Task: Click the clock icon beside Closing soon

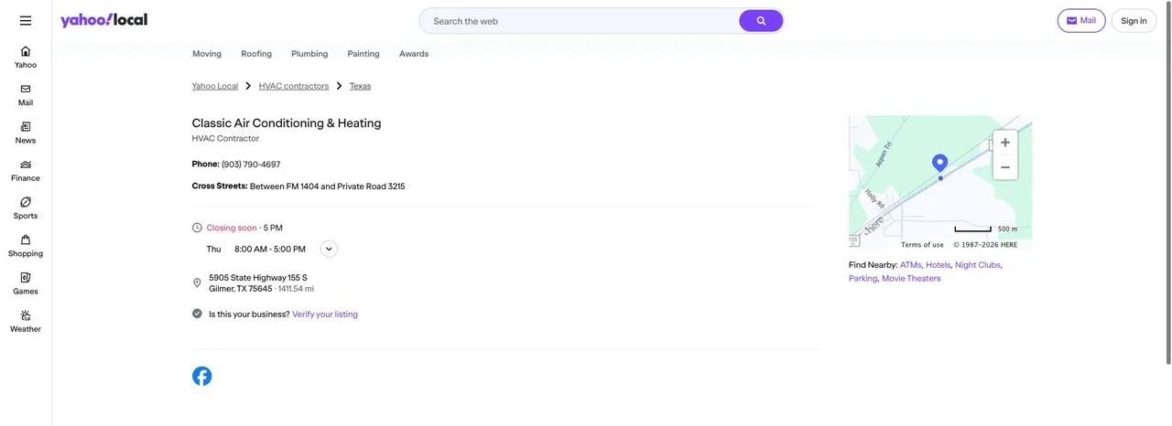Action: point(197,228)
